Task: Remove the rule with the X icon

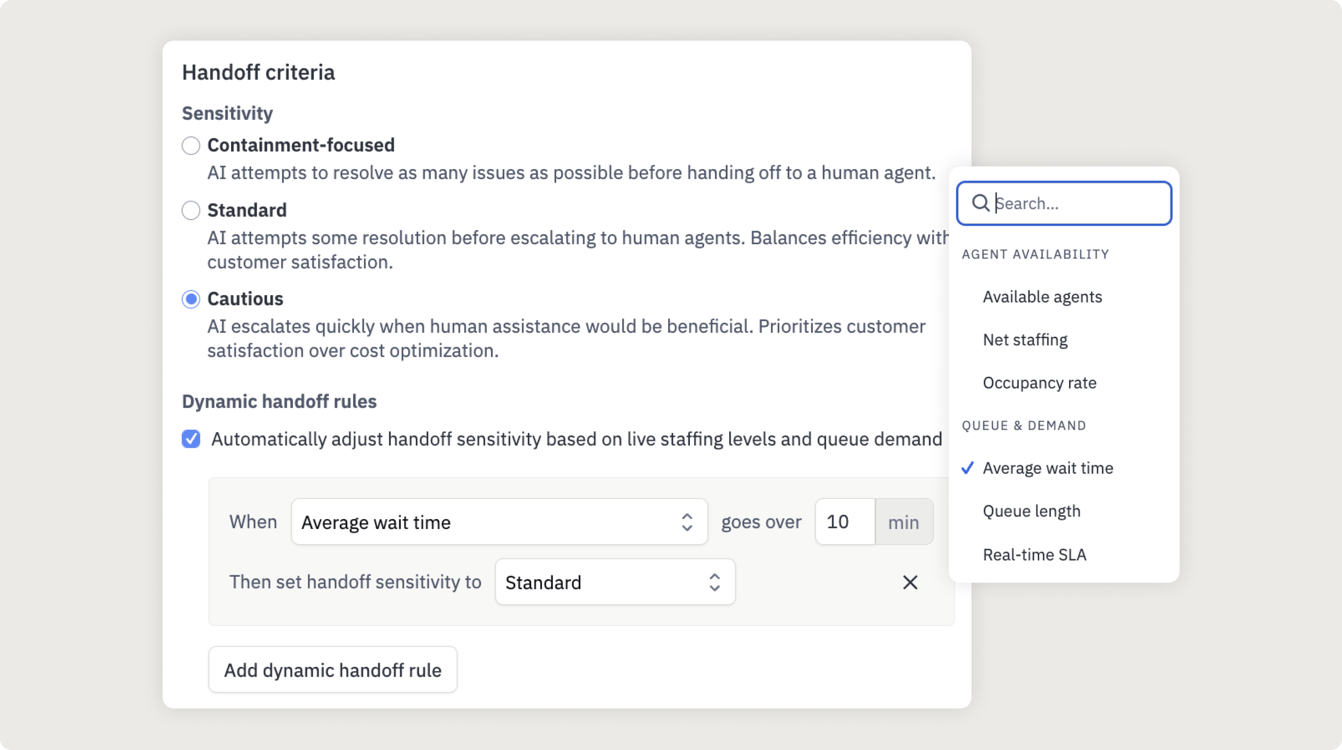Action: (910, 582)
